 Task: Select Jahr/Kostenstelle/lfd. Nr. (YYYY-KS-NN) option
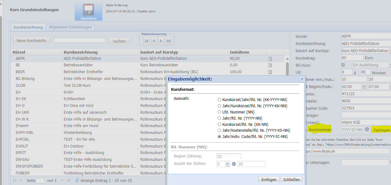(219, 130)
